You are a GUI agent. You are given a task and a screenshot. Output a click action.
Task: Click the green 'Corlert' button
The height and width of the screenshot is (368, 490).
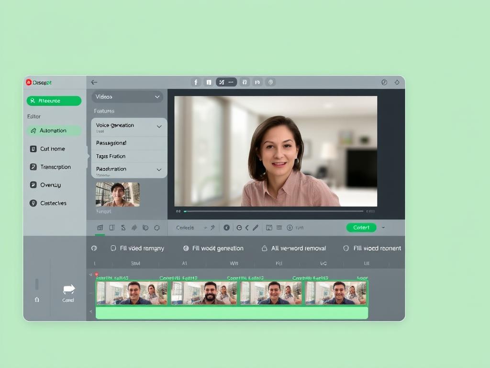(361, 228)
